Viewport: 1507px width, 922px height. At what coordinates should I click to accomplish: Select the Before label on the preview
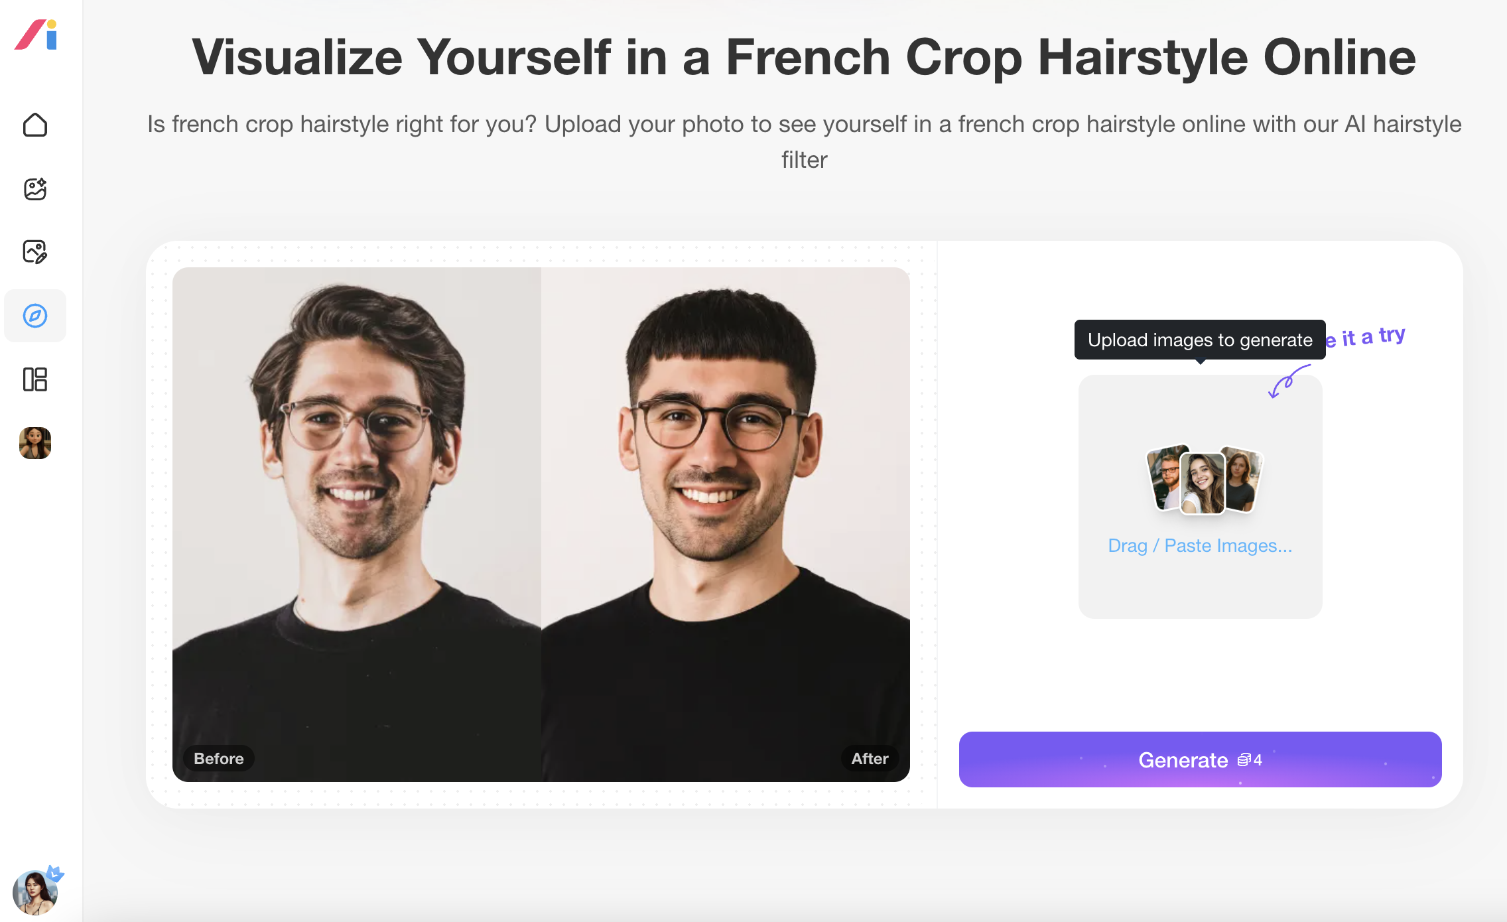pyautogui.click(x=219, y=759)
